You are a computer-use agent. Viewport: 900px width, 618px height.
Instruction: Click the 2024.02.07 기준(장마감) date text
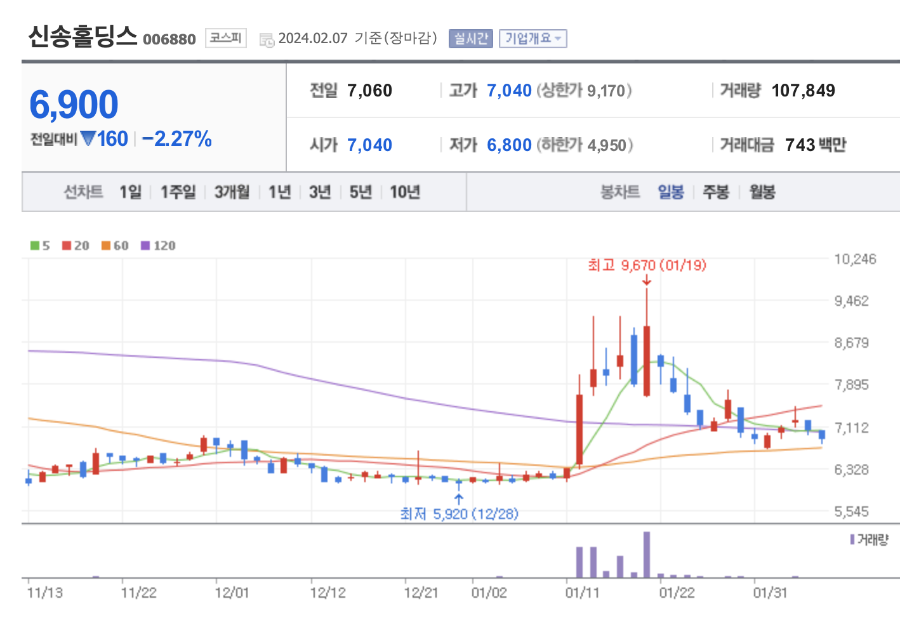click(358, 38)
